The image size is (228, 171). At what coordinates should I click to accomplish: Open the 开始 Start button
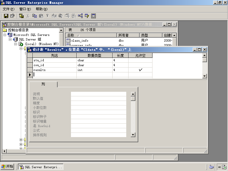click(7, 166)
